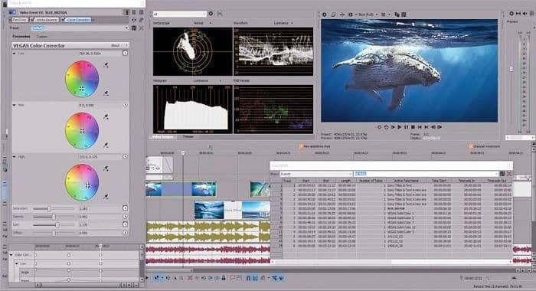
Task: Switch to the Custom tab
Action: 41,37
